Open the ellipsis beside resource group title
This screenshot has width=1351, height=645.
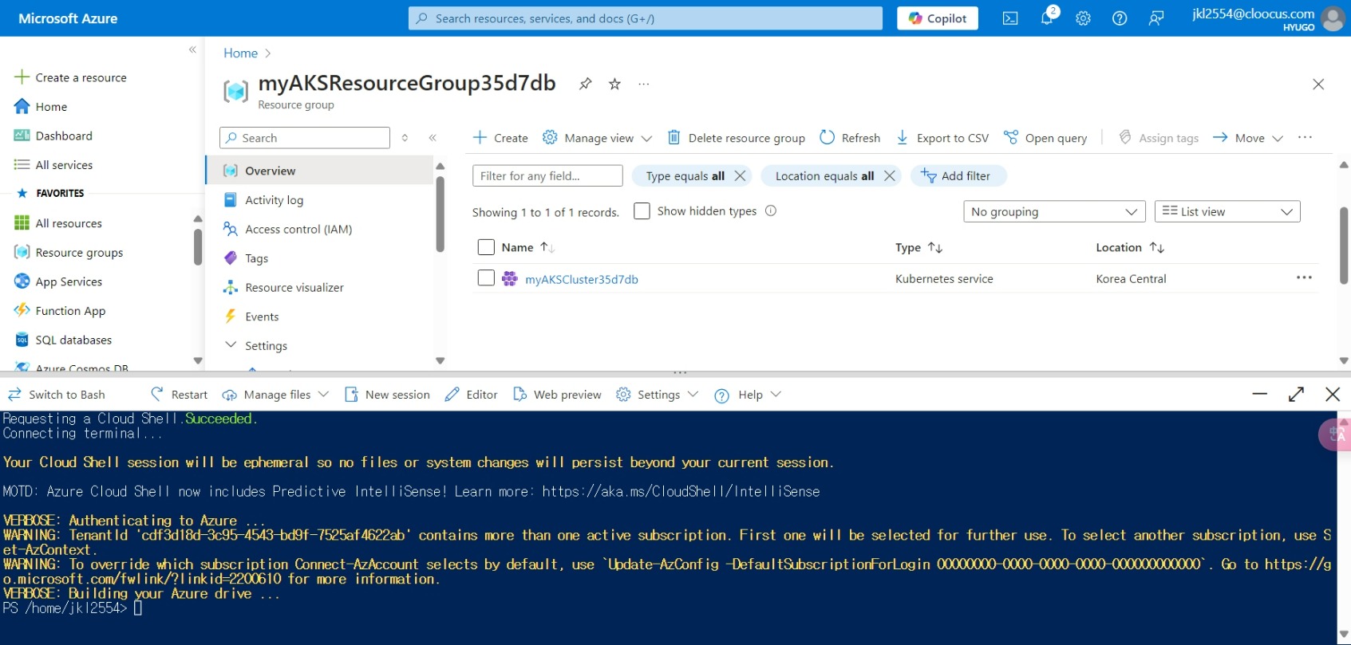coord(644,84)
